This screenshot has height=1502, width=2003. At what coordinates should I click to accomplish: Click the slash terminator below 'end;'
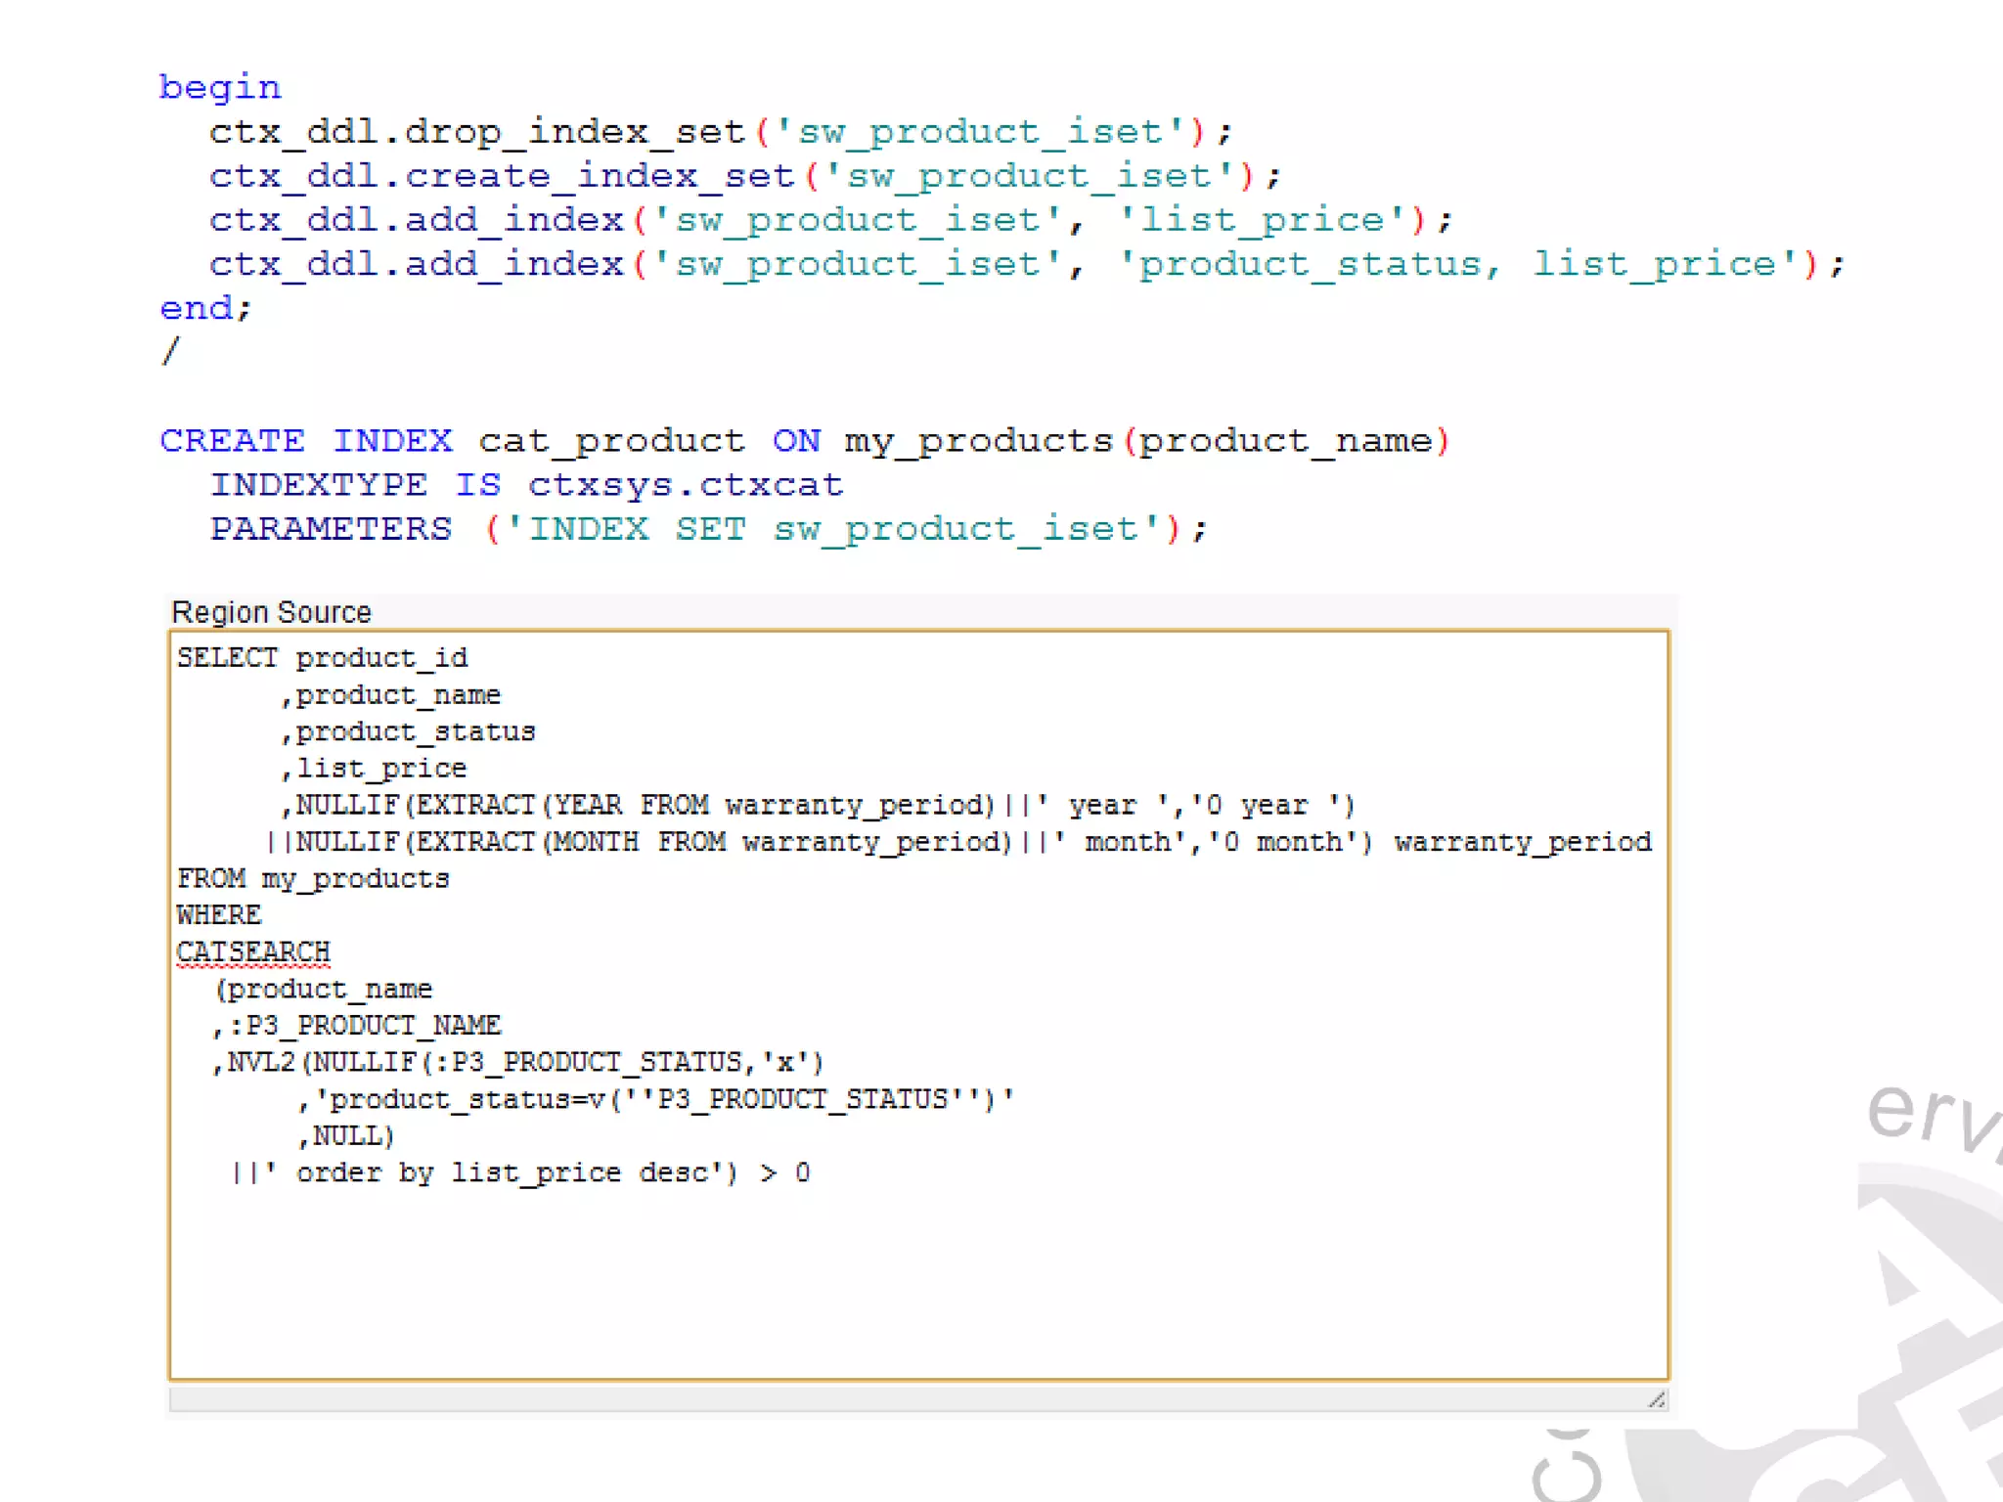coord(171,350)
